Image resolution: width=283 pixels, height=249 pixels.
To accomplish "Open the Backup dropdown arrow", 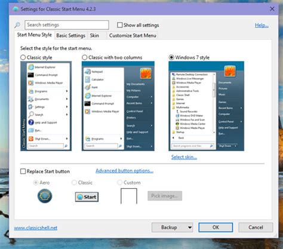I will (190, 228).
